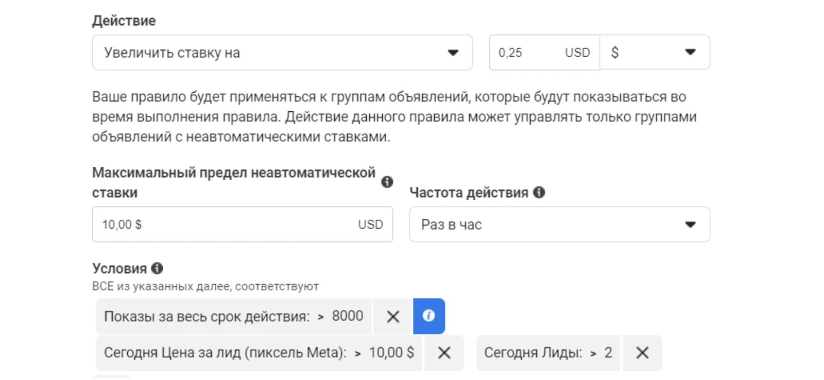
Task: Show info icon beside Частота действия
Action: point(539,192)
